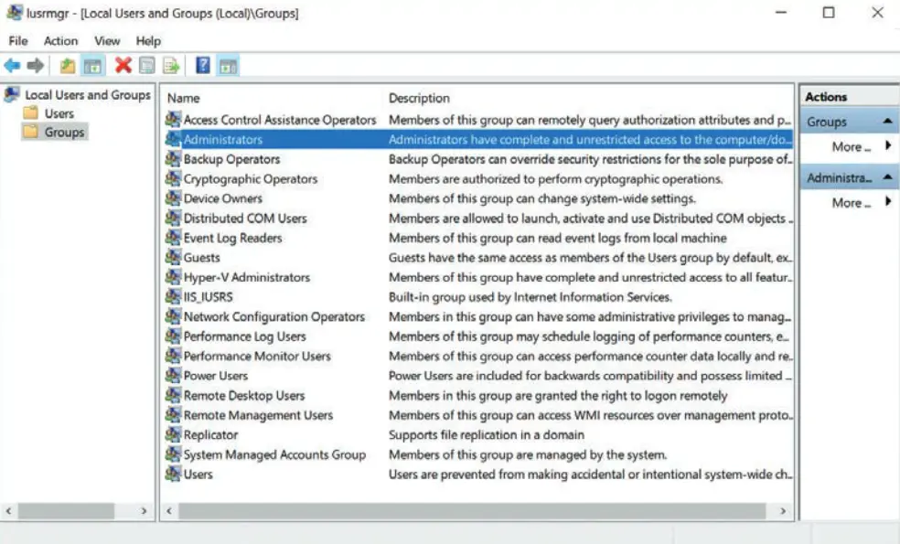This screenshot has width=900, height=544.
Task: Open the View menu
Action: point(107,41)
